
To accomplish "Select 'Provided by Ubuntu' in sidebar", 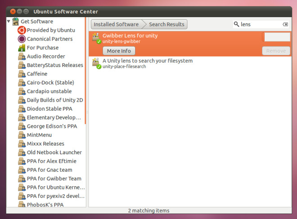I will (51, 30).
